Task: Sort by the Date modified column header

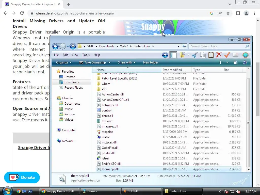Action: (x=176, y=70)
